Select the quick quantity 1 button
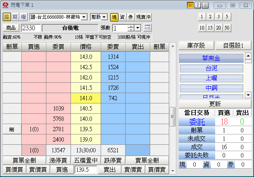The image size is (254, 177). point(202,17)
